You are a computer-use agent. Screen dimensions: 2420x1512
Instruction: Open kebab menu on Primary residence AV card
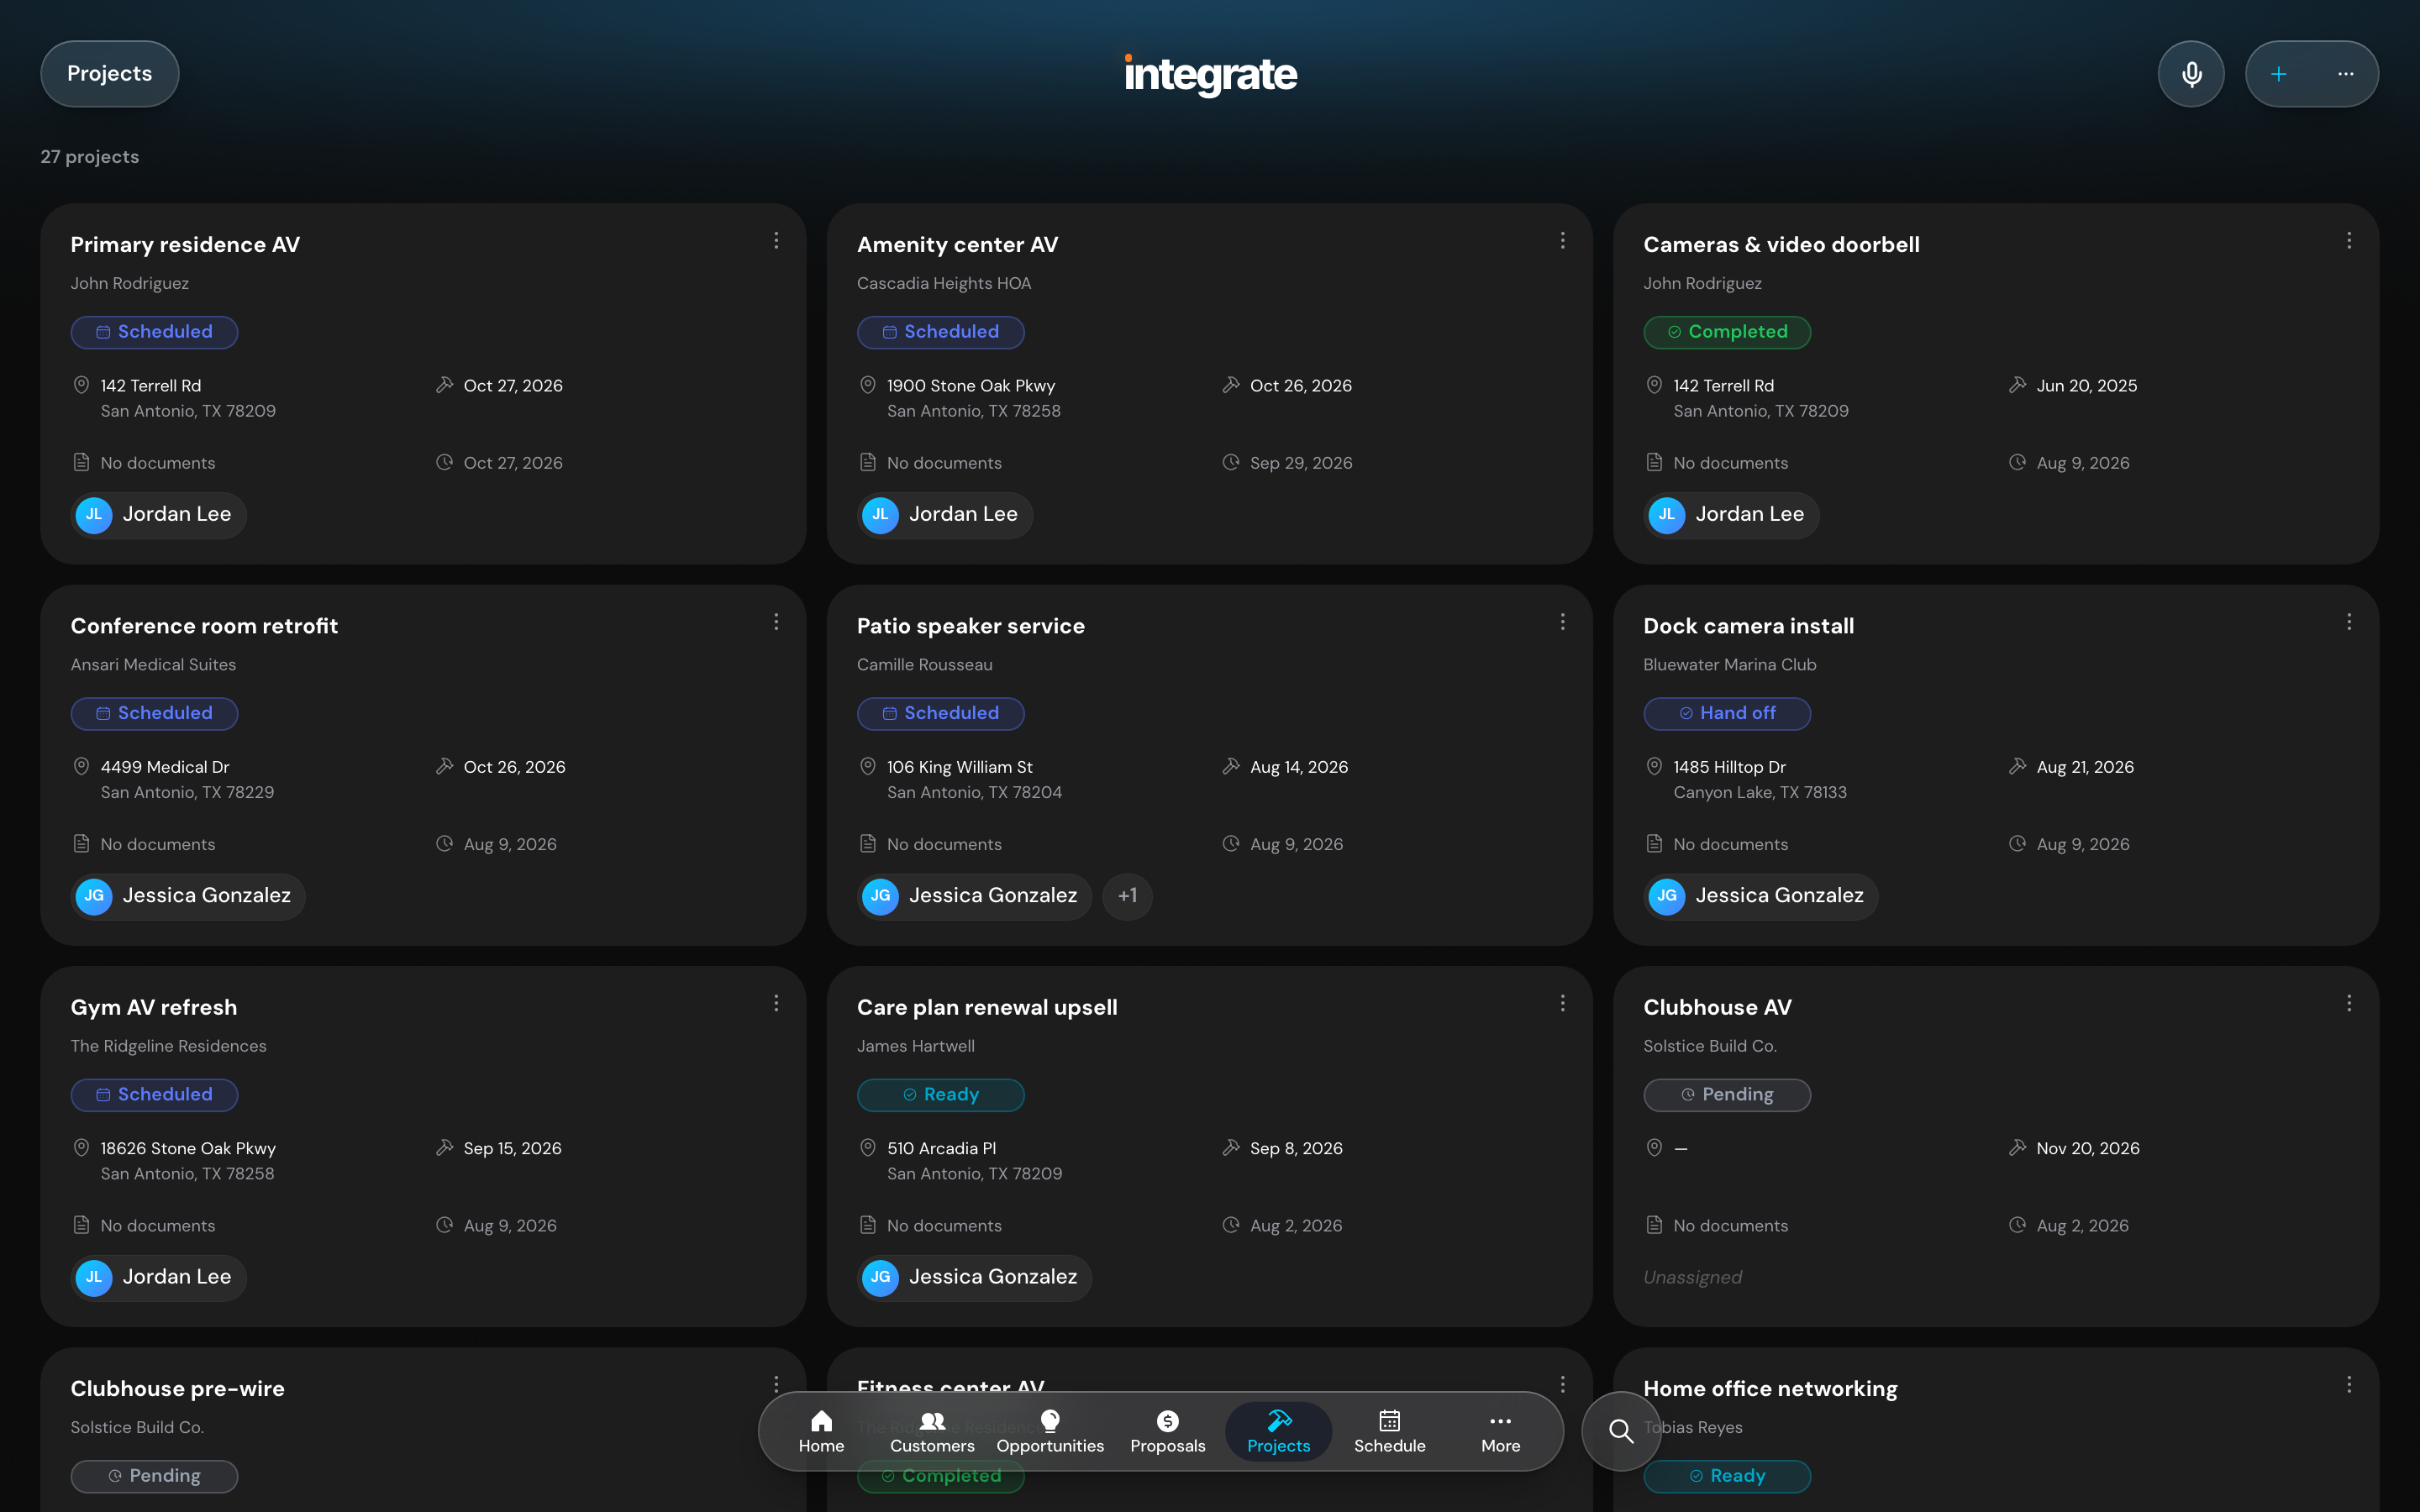coord(776,241)
